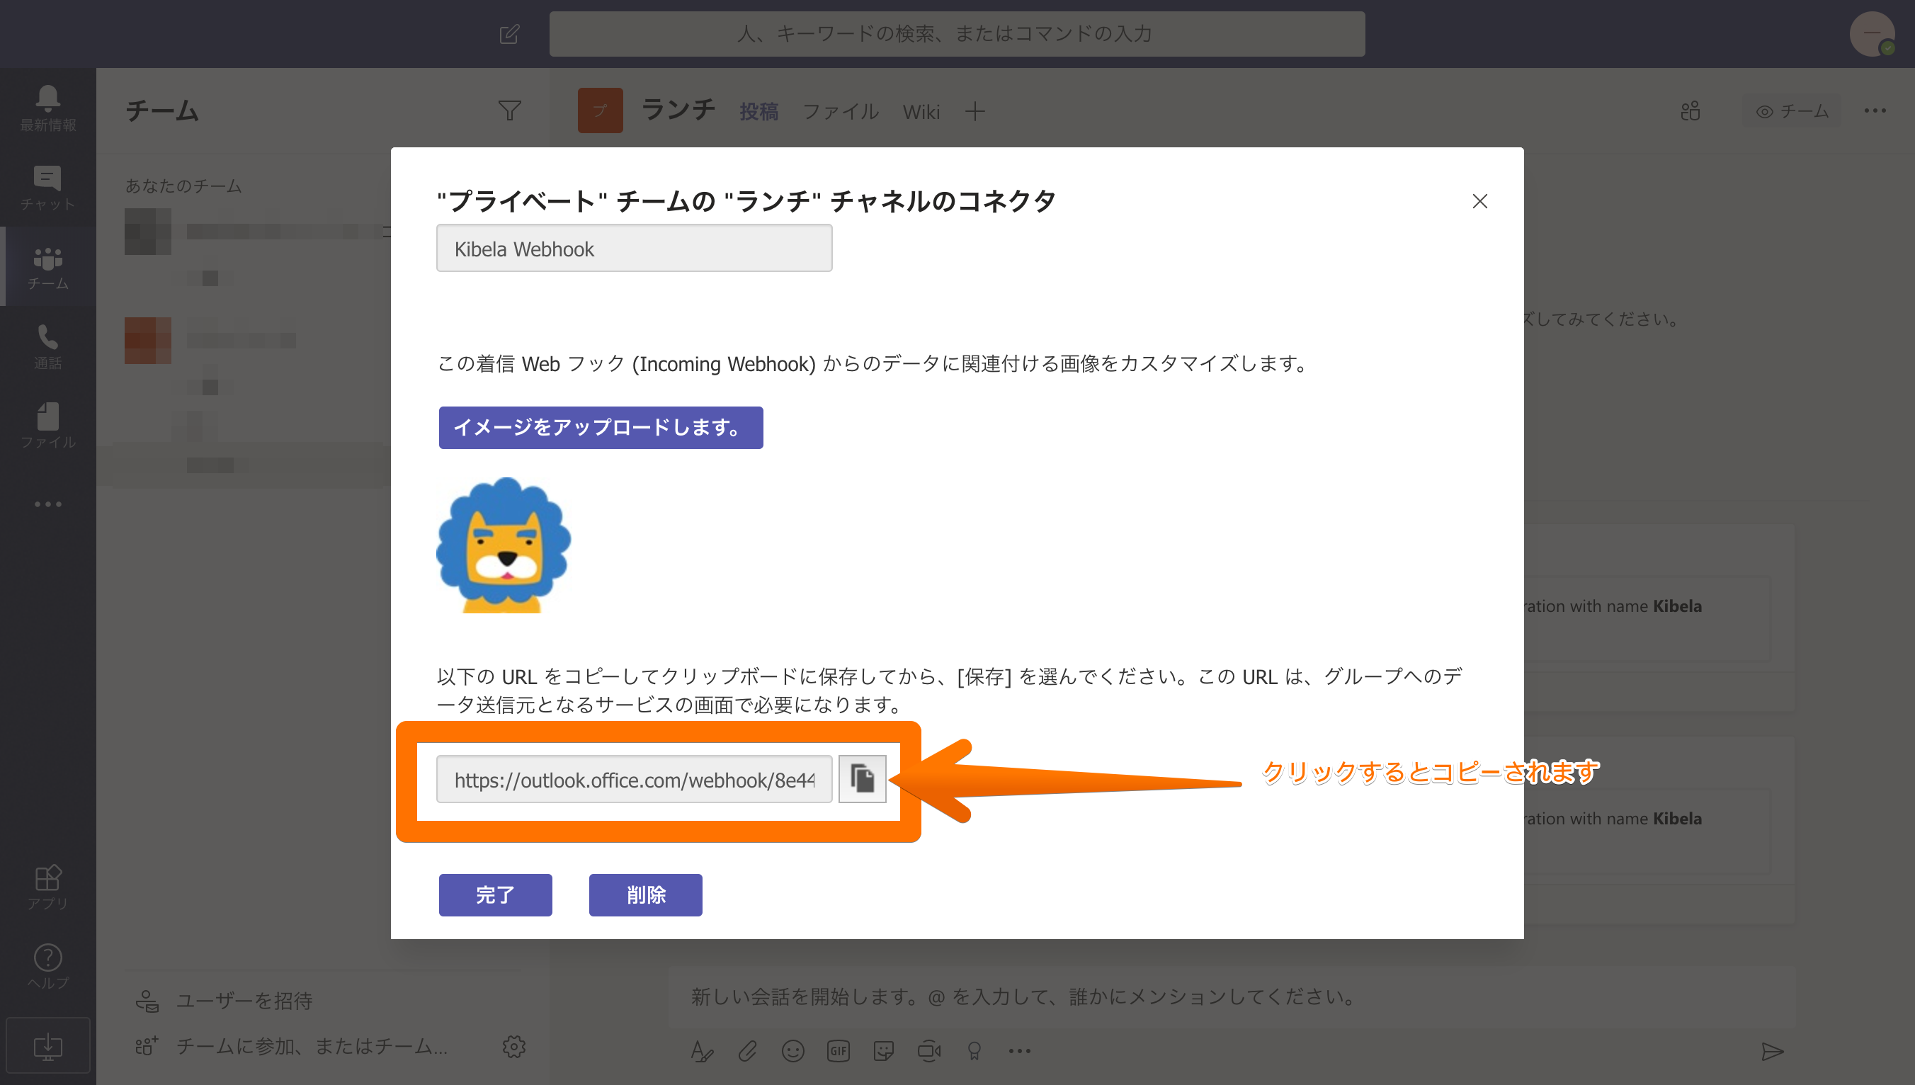Switch to the Wiki tab
Viewport: 1915px width, 1085px height.
click(920, 112)
